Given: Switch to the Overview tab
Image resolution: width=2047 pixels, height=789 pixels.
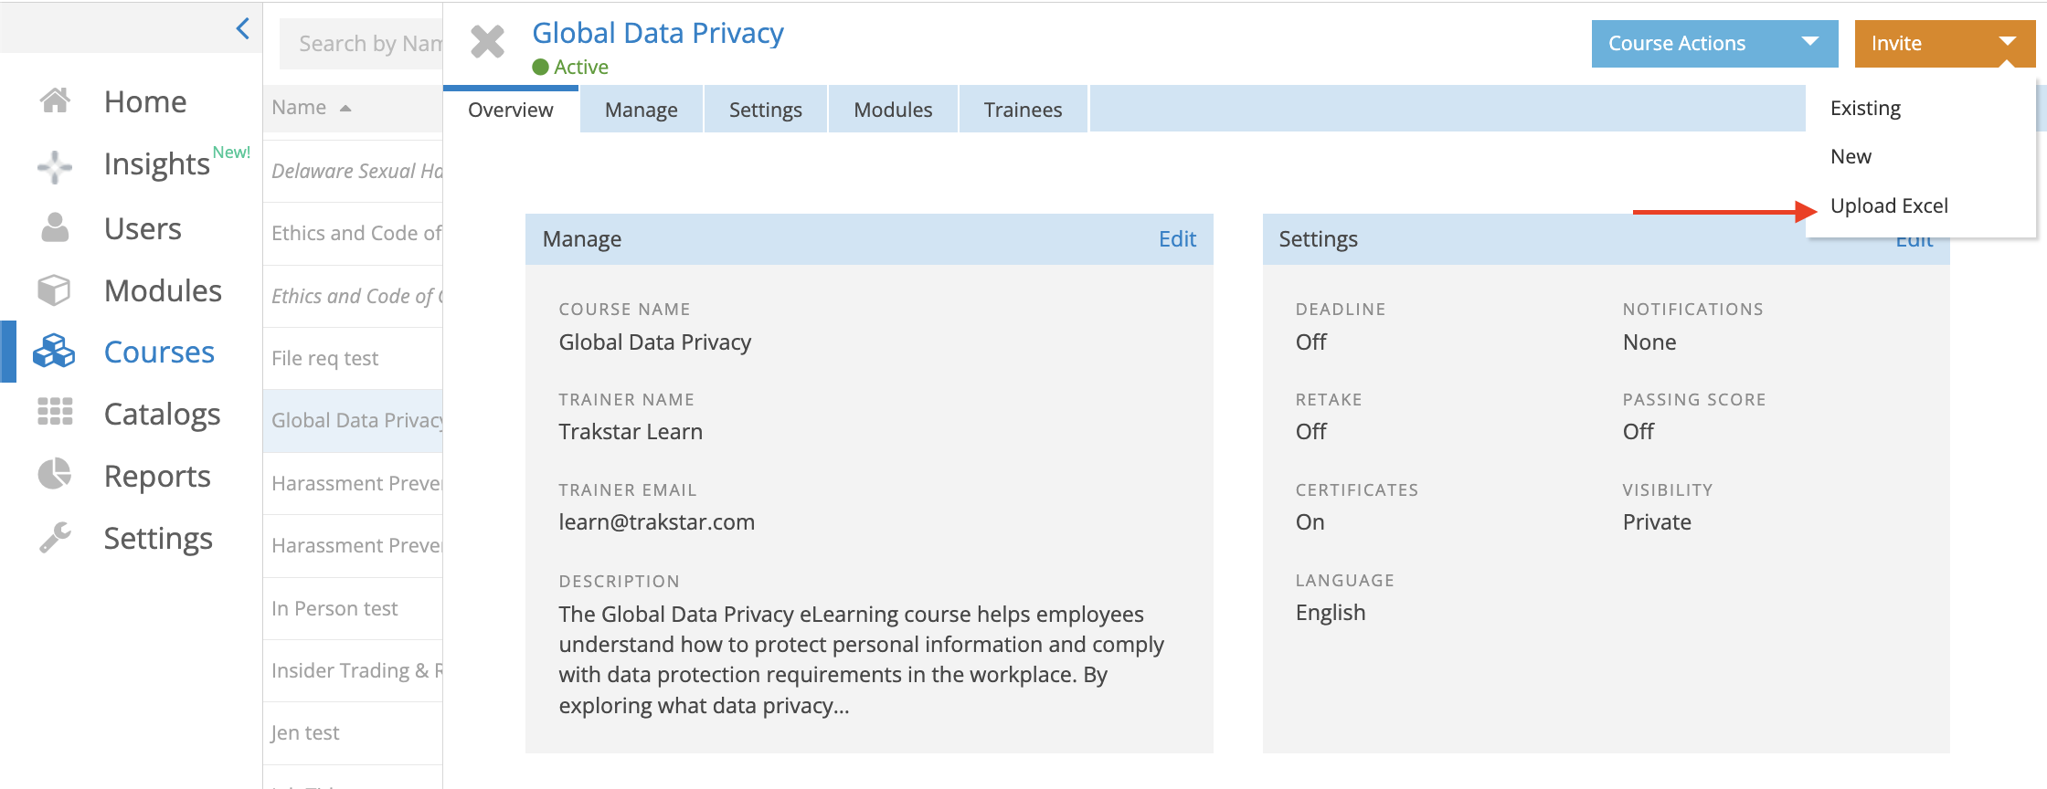Looking at the screenshot, I should click(511, 110).
